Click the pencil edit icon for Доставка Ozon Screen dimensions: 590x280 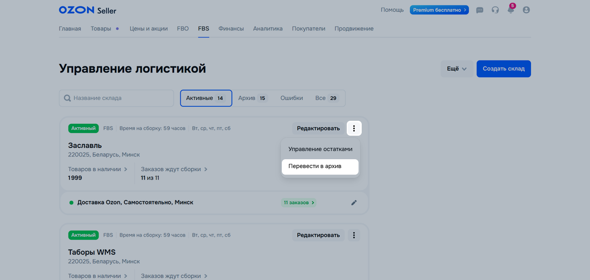click(x=354, y=203)
